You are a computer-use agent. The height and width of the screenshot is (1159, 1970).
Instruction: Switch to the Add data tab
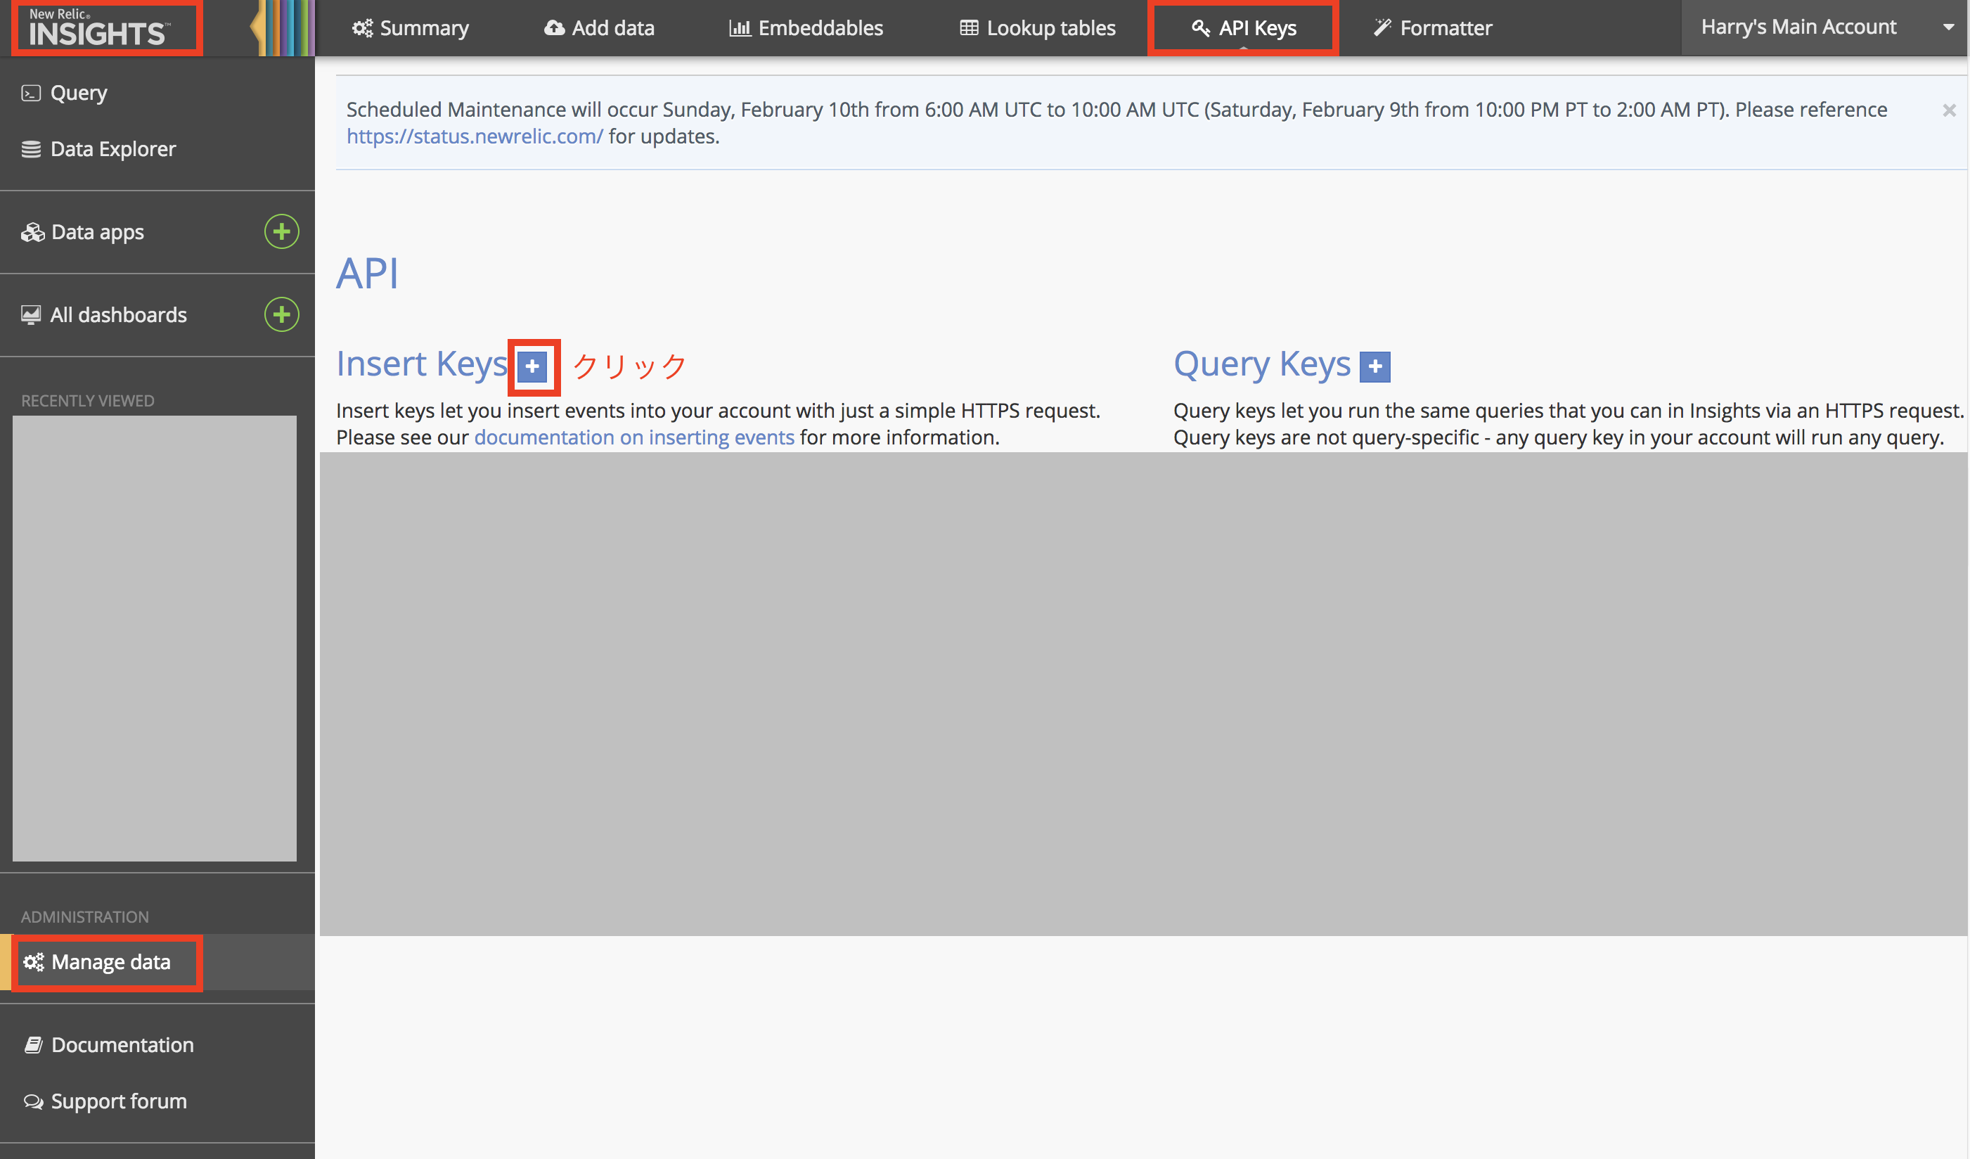600,28
